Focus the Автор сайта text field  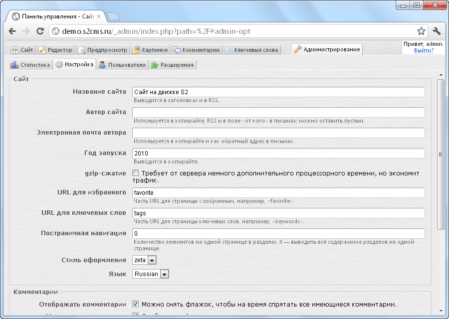point(278,112)
